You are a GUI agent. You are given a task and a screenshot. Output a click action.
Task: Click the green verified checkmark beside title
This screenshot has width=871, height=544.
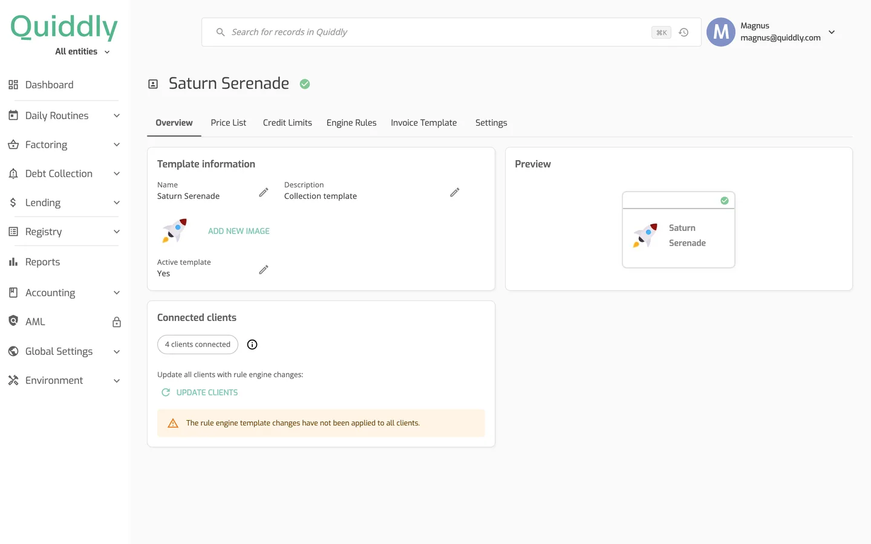pos(305,84)
